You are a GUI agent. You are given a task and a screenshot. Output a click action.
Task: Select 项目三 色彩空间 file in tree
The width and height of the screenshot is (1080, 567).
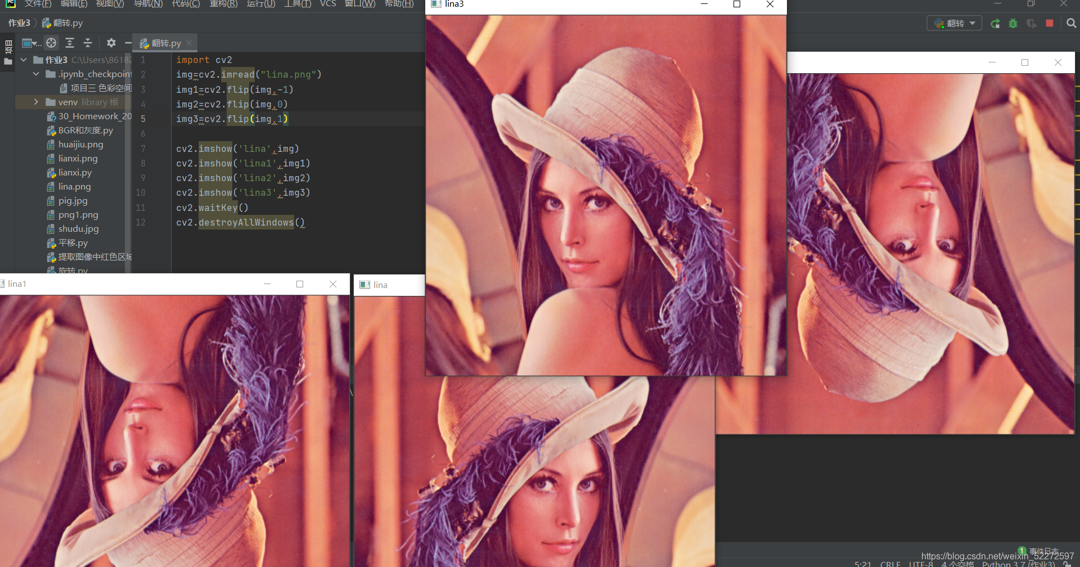point(96,88)
